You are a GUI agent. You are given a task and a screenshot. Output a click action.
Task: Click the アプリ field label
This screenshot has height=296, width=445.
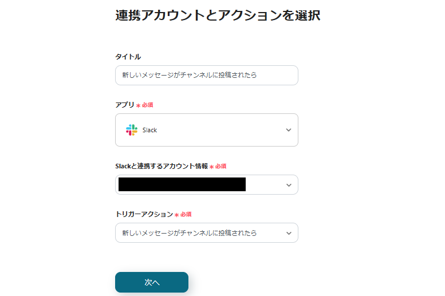124,105
